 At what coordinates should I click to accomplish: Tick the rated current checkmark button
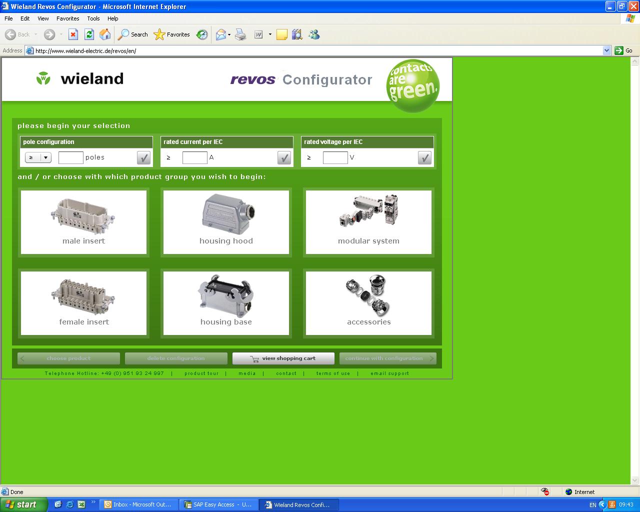(284, 158)
